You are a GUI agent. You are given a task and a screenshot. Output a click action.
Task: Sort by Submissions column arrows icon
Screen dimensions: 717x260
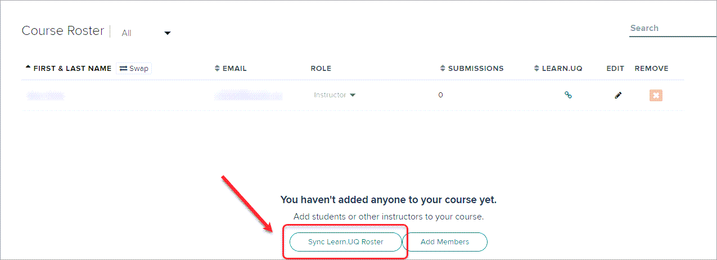pyautogui.click(x=443, y=69)
